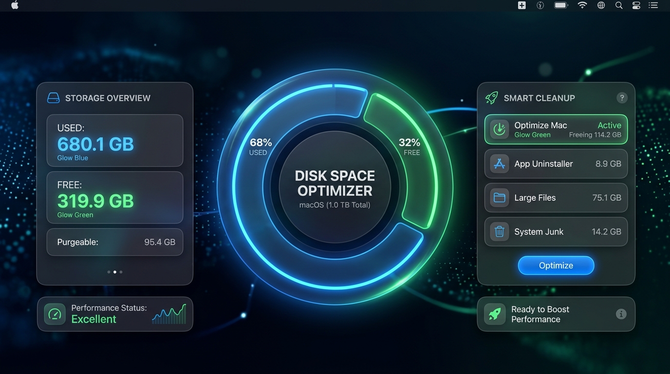This screenshot has width=670, height=374.
Task: Click the Optimize Mac power icon
Action: pyautogui.click(x=499, y=130)
